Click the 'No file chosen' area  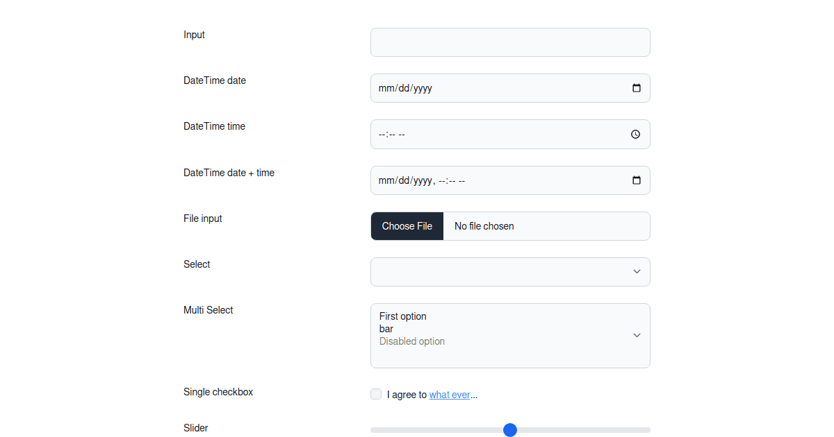[484, 225]
